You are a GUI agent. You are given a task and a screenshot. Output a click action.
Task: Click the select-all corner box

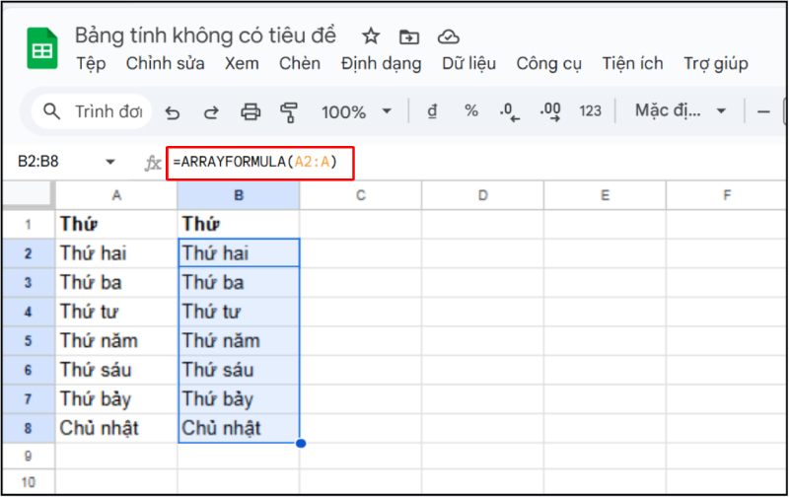pos(28,194)
